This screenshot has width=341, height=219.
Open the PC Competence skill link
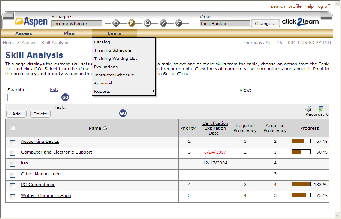coord(38,185)
